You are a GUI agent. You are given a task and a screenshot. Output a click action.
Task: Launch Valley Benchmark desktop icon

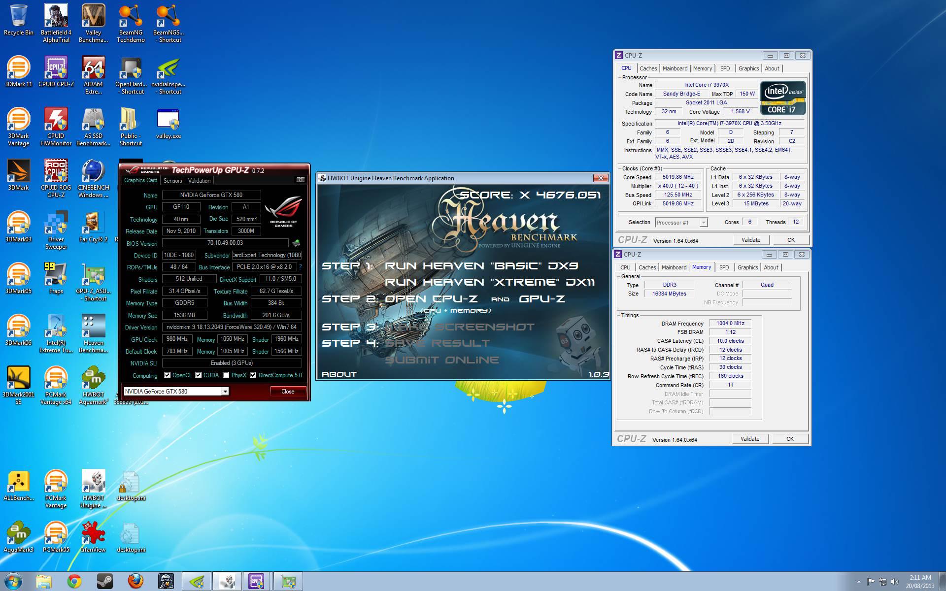(x=93, y=24)
